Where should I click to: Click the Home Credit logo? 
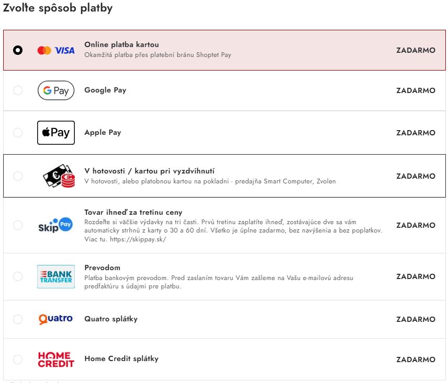56,359
